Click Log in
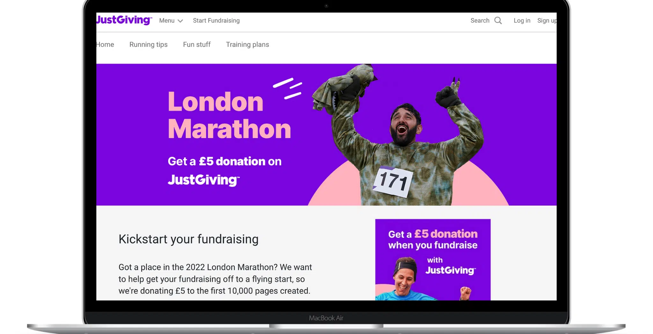This screenshot has width=653, height=334. [522, 20]
